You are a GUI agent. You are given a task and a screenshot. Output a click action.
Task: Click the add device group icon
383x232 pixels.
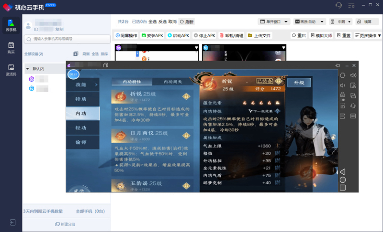76,54
